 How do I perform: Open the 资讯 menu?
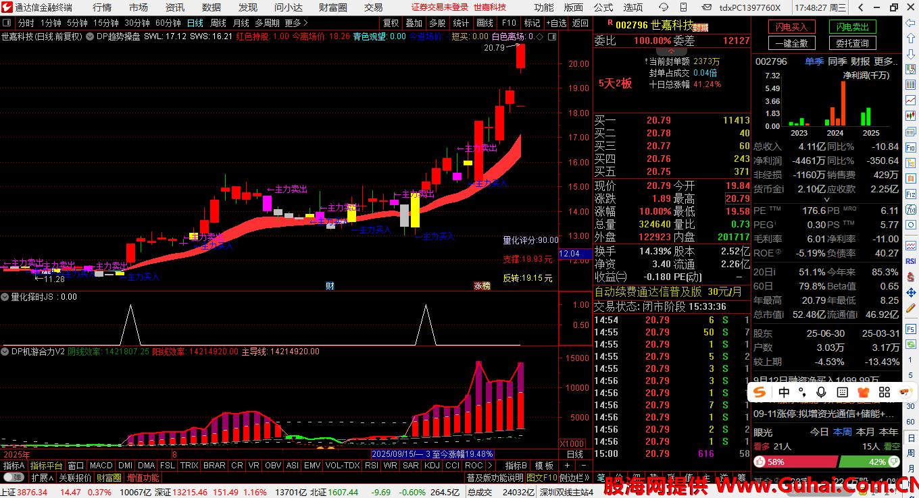click(175, 7)
